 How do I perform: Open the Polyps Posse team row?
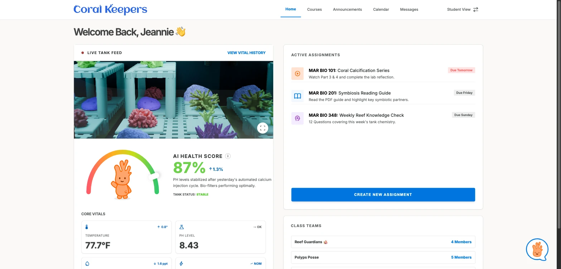(383, 257)
